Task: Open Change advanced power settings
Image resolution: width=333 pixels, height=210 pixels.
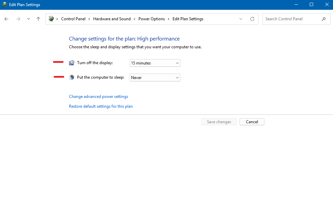Action: [98, 97]
